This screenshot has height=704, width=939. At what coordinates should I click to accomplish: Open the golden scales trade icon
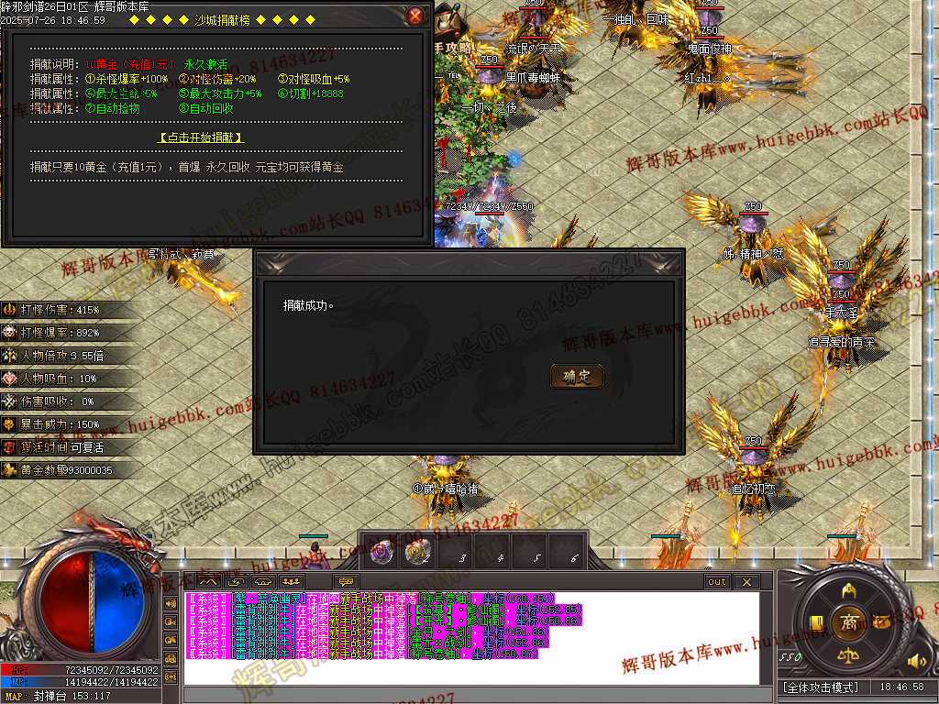(x=848, y=657)
